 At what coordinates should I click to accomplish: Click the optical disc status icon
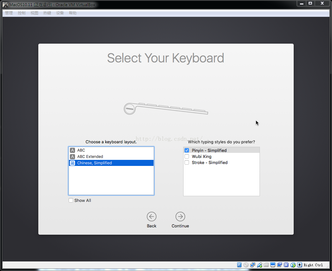pos(246,265)
